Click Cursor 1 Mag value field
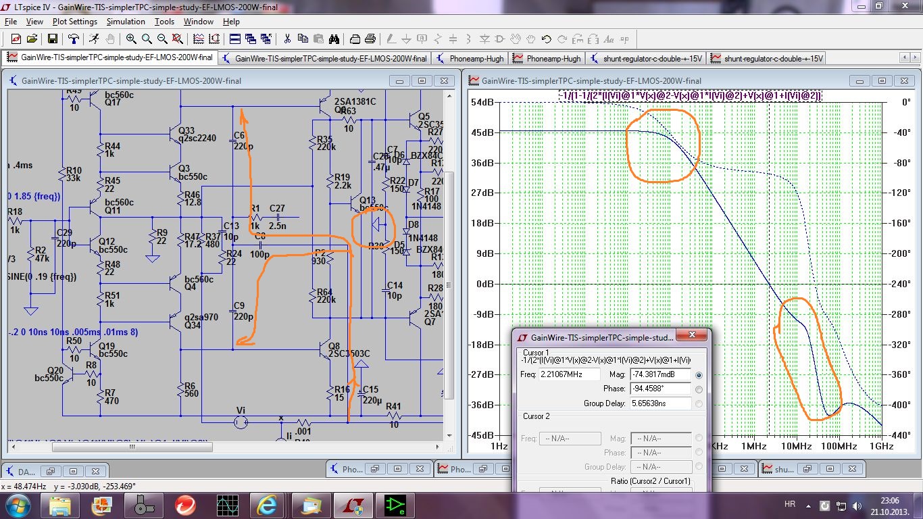923x519 pixels. (660, 374)
